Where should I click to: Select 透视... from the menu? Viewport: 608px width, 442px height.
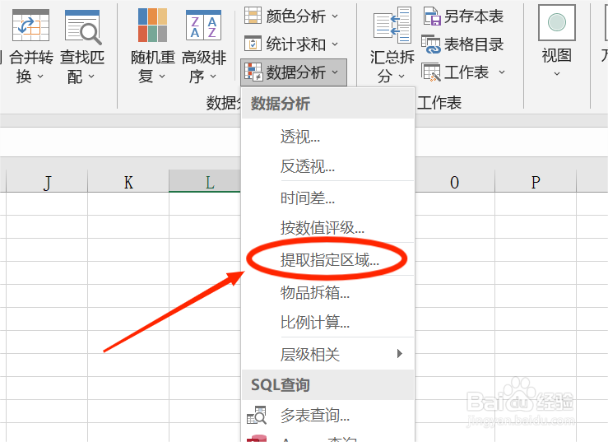click(328, 137)
